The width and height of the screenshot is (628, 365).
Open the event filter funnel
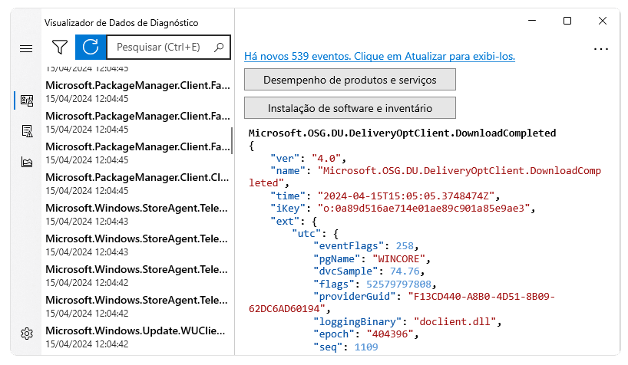click(x=60, y=48)
